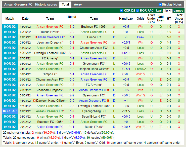This screenshot has width=186, height=147.
Task: Uncheck the KOR FAC league filter
Action: 137,11
